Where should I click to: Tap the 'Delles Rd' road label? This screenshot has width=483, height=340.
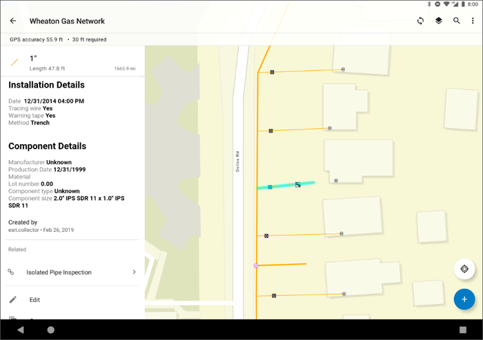[237, 161]
